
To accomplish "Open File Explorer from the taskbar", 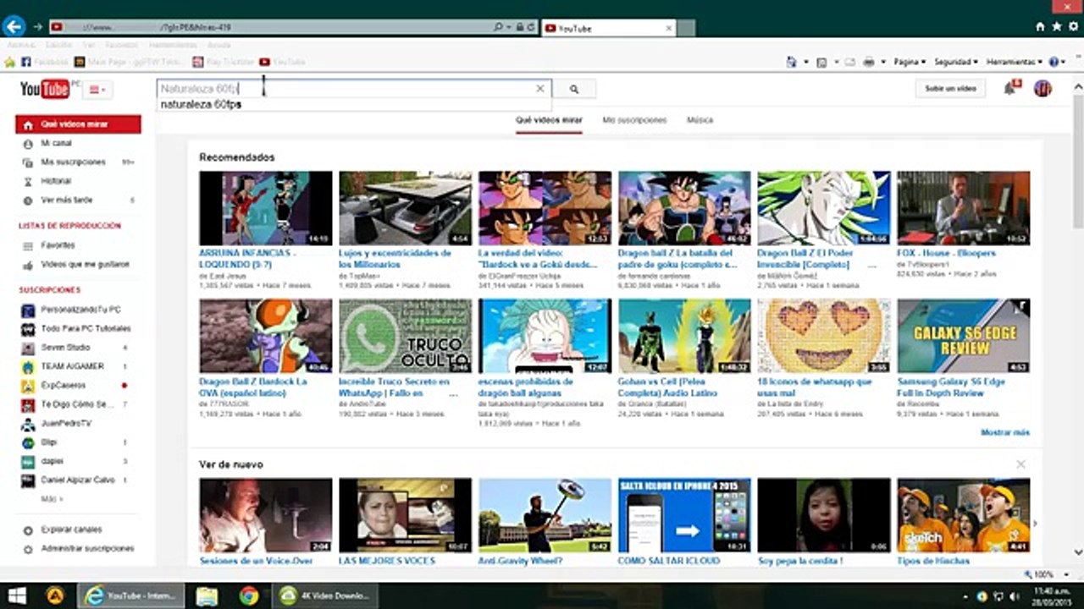I will click(207, 595).
